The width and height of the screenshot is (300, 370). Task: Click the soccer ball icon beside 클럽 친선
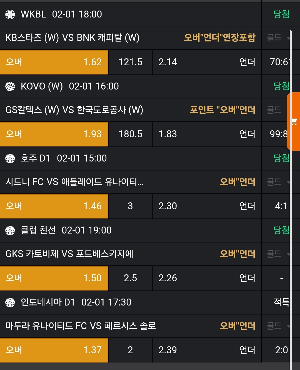(10, 230)
